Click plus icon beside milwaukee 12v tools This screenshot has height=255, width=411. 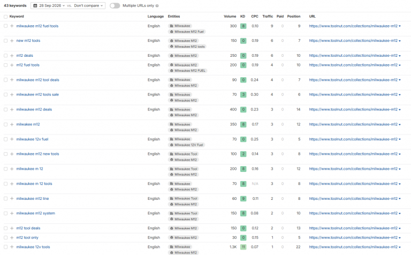click(x=12, y=247)
